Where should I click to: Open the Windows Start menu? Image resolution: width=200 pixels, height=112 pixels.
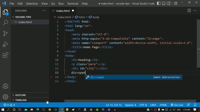[2, 110]
